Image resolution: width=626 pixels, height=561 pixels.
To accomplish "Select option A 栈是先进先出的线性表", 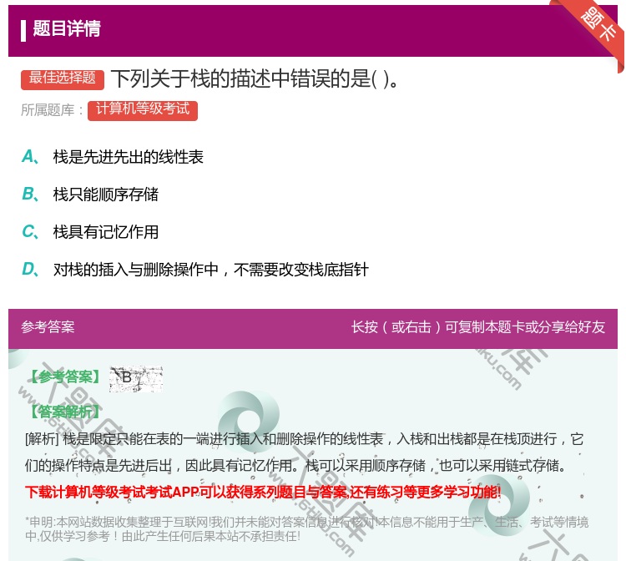I will pyautogui.click(x=129, y=157).
